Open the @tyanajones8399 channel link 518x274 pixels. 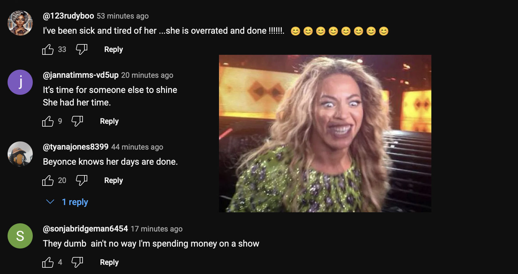pos(76,147)
